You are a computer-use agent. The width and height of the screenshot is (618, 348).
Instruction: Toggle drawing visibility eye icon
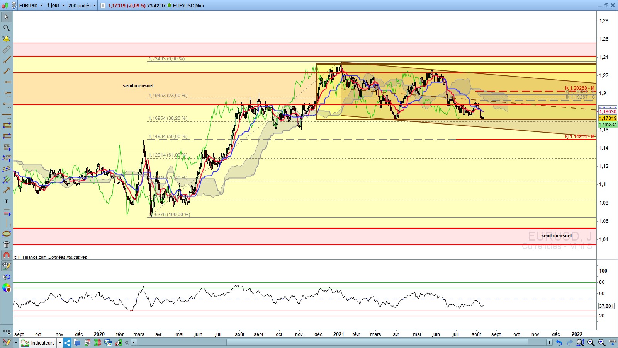[7, 266]
